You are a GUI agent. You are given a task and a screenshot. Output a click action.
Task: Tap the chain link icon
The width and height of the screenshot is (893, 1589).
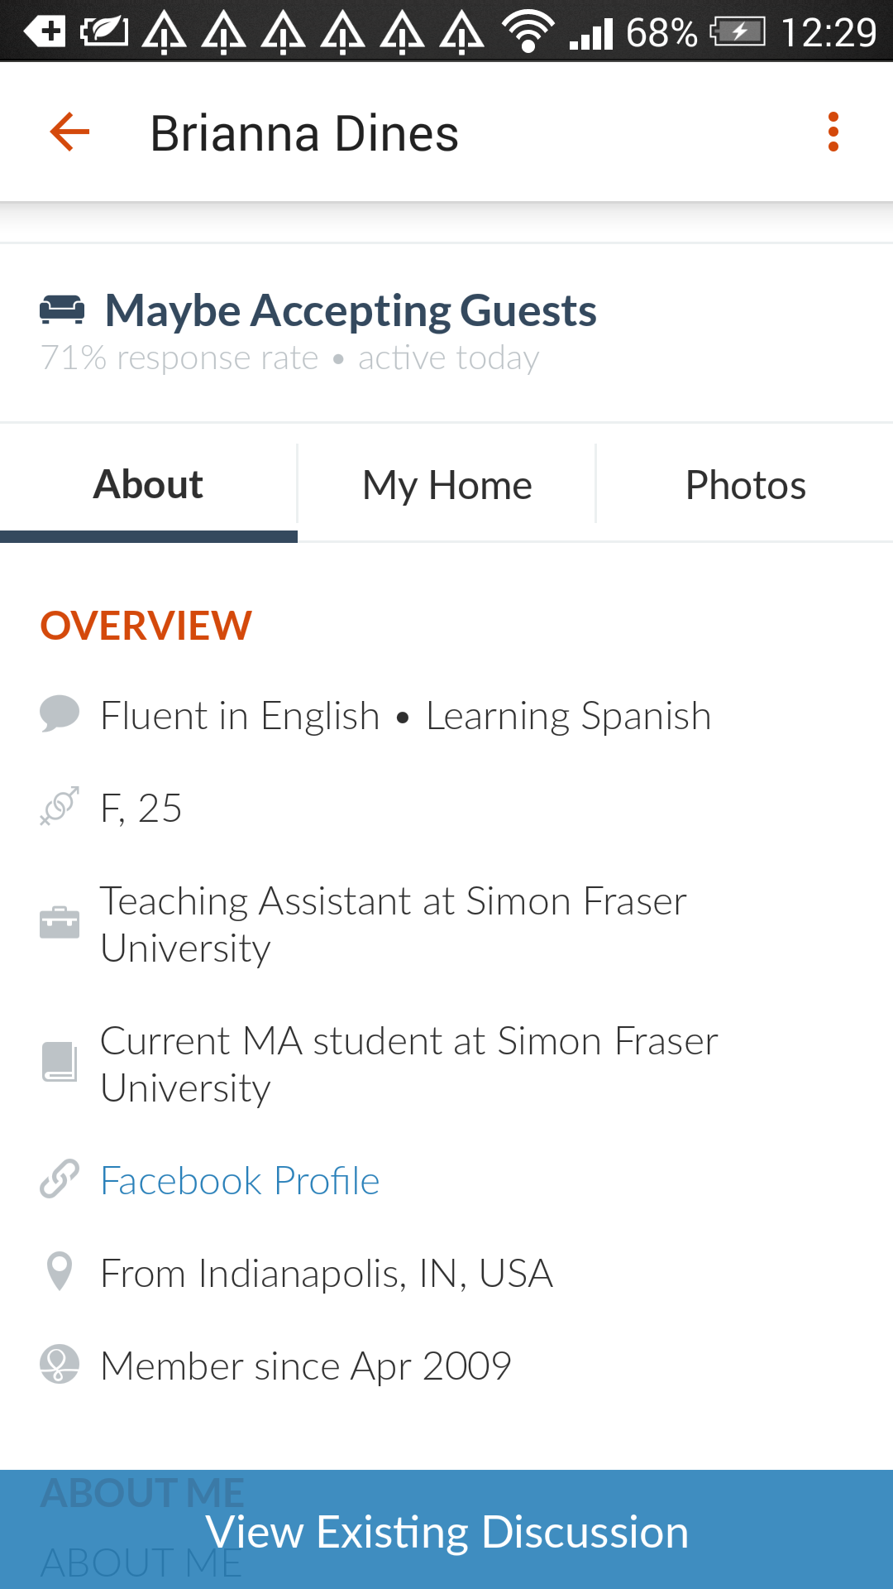[x=60, y=1179]
